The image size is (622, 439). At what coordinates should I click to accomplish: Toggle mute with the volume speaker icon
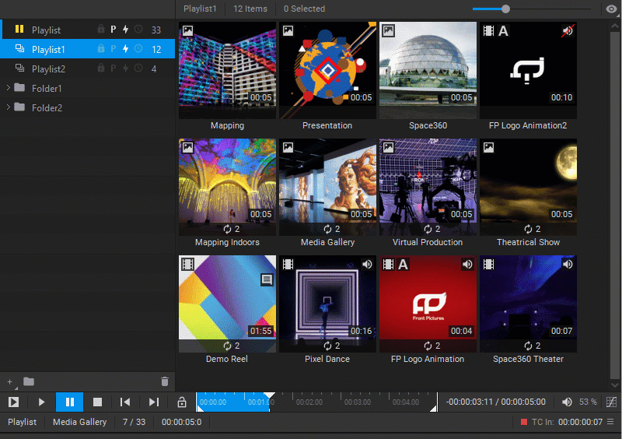pyautogui.click(x=567, y=402)
